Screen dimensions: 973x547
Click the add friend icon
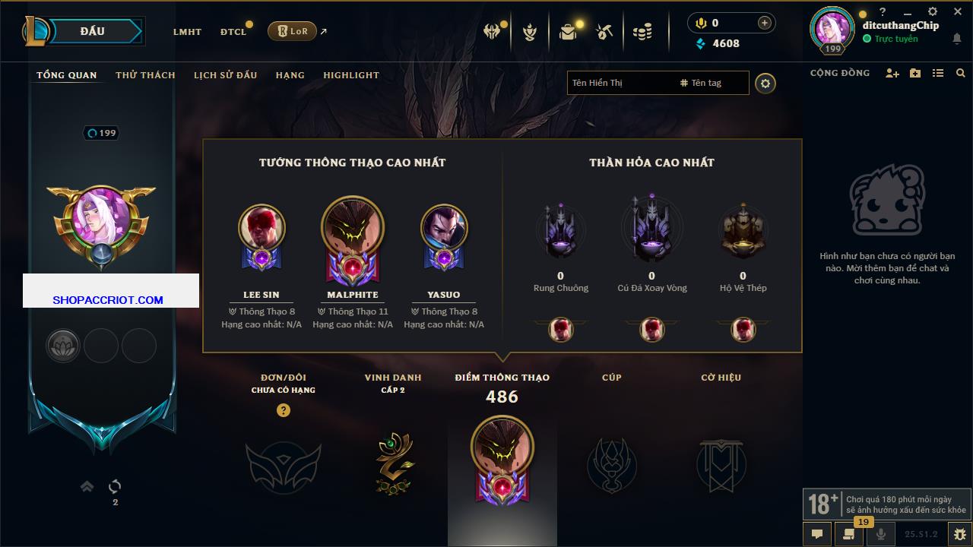(x=892, y=73)
